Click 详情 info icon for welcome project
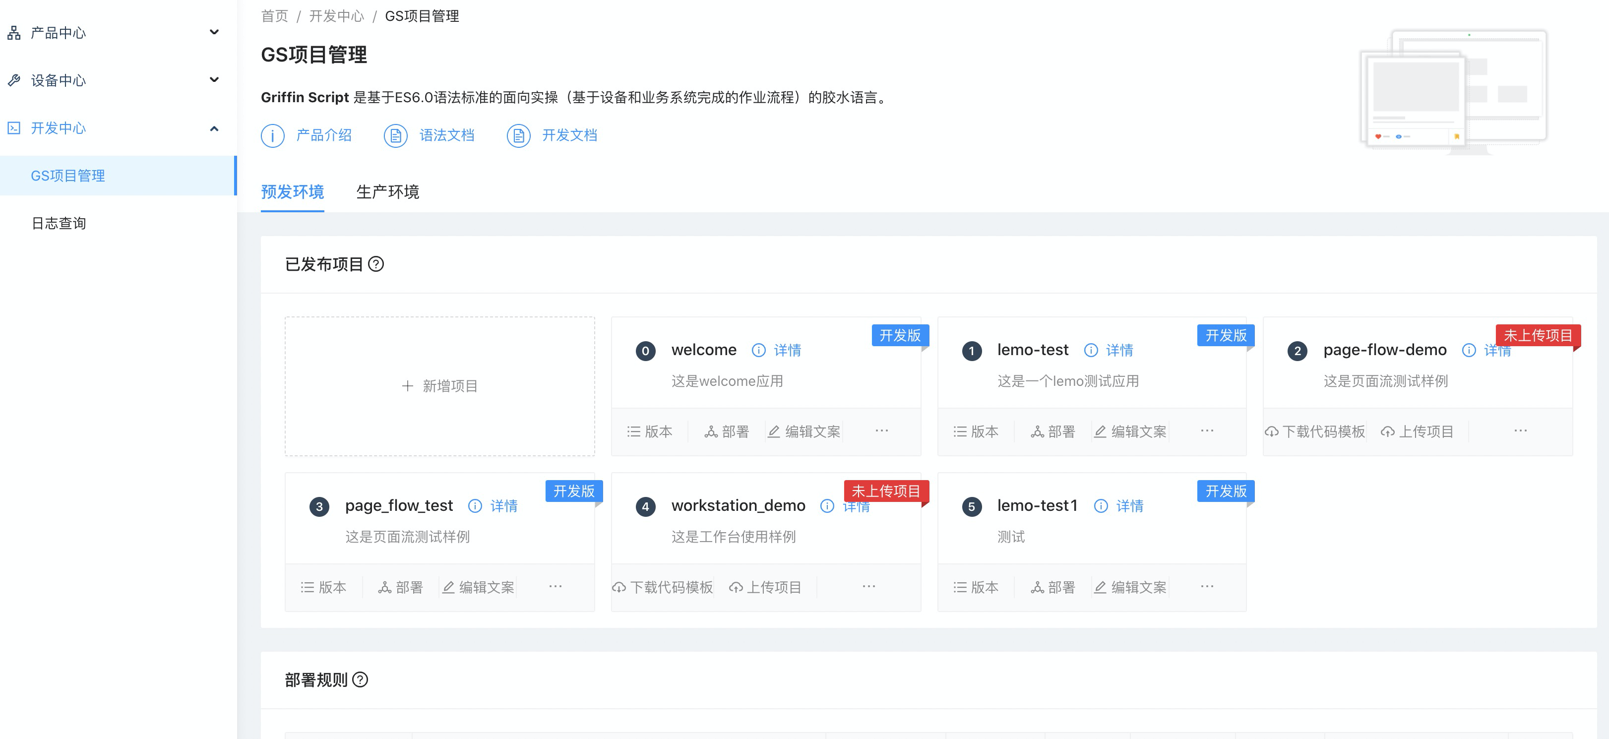This screenshot has width=1609, height=739. point(758,351)
